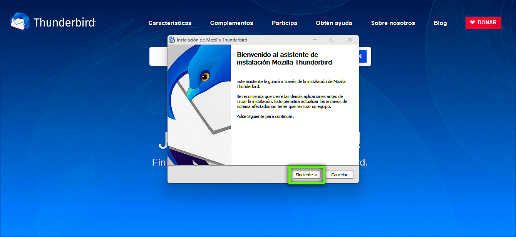
Task: Minimize the Thunderbird installer window
Action: pos(315,40)
